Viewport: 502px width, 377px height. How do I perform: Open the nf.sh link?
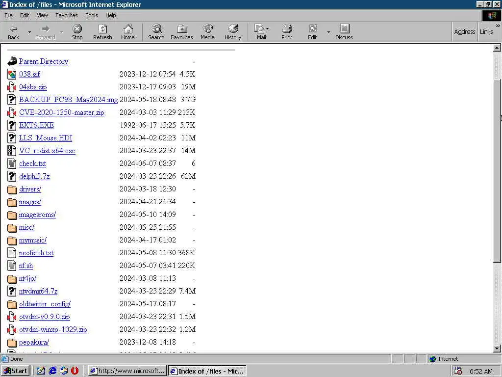26,266
